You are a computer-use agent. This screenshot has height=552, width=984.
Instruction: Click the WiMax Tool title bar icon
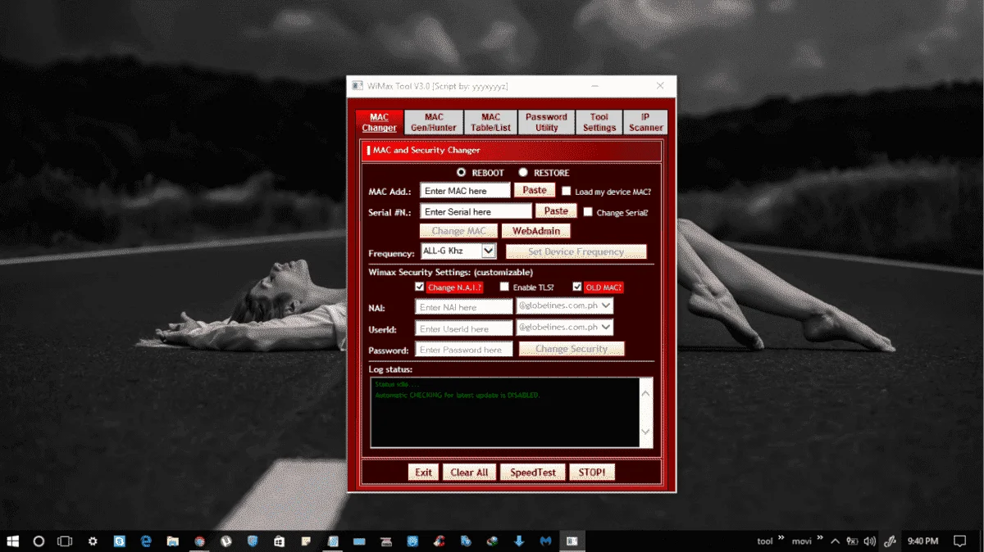pos(358,85)
